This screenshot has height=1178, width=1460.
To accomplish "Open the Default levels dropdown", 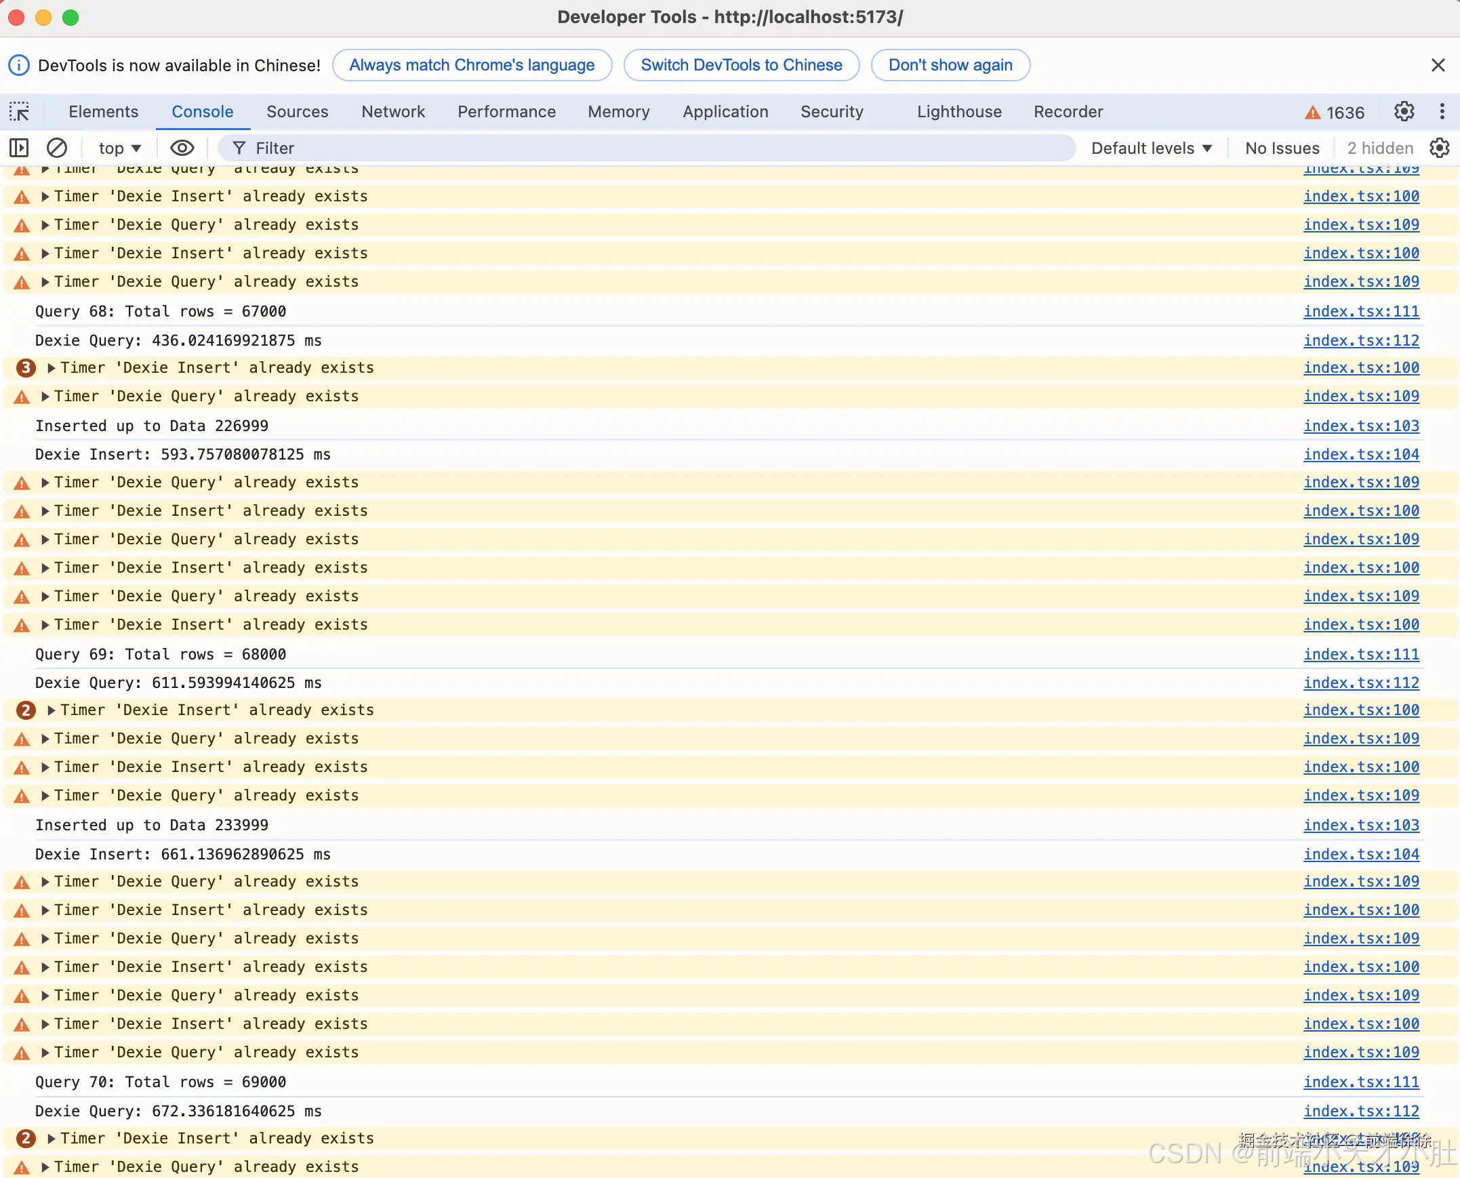I will click(x=1152, y=148).
